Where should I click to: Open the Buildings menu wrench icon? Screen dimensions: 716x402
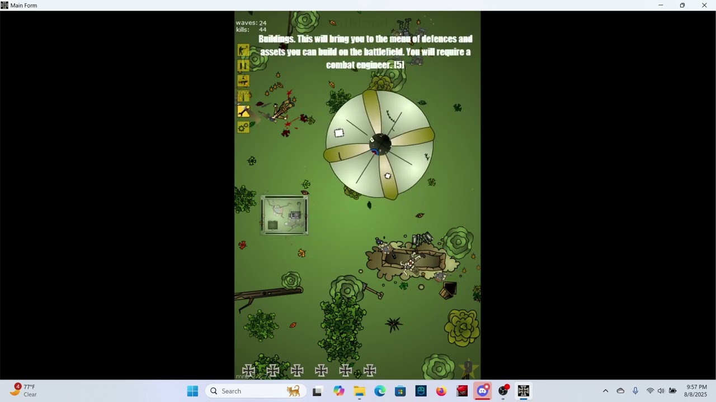pyautogui.click(x=243, y=112)
